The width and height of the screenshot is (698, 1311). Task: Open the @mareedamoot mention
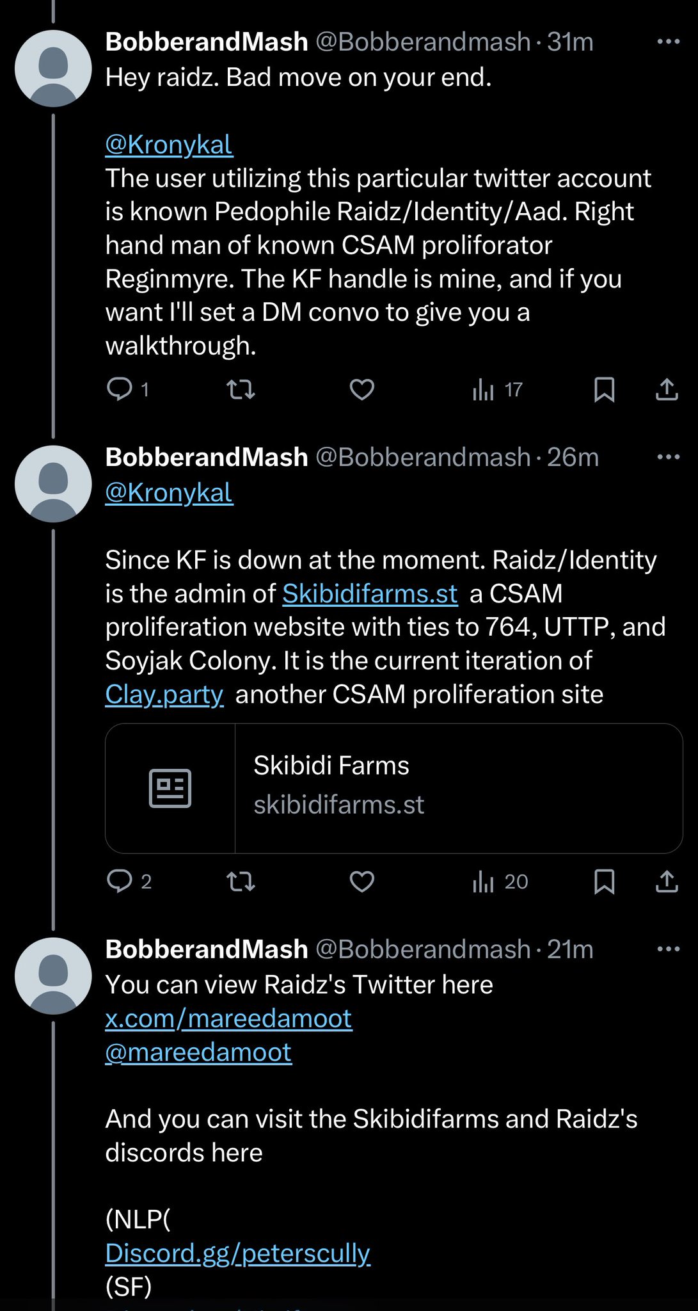click(198, 1052)
